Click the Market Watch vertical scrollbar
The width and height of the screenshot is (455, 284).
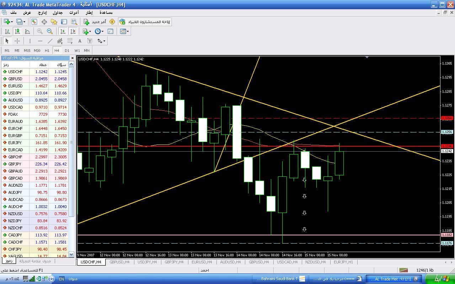pyautogui.click(x=71, y=142)
